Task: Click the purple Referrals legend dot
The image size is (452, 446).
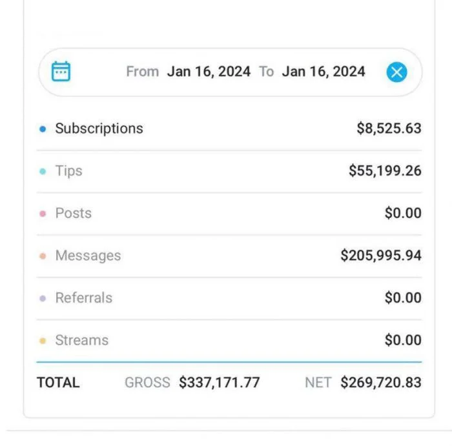Action: [43, 298]
